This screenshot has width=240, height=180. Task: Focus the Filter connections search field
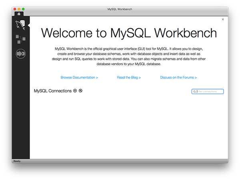click(208, 92)
